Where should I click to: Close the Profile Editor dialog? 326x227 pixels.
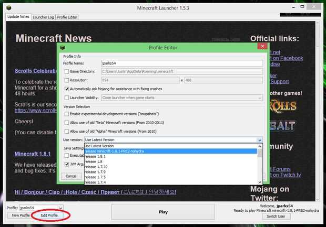[x=262, y=47]
